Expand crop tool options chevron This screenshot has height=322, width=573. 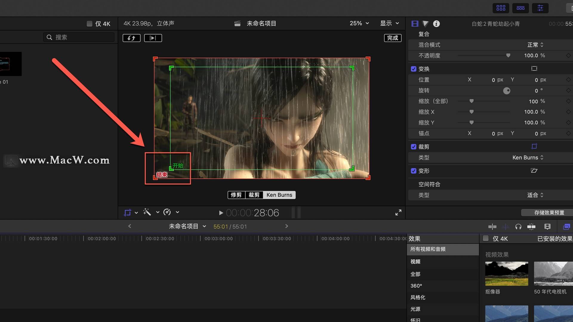point(136,213)
